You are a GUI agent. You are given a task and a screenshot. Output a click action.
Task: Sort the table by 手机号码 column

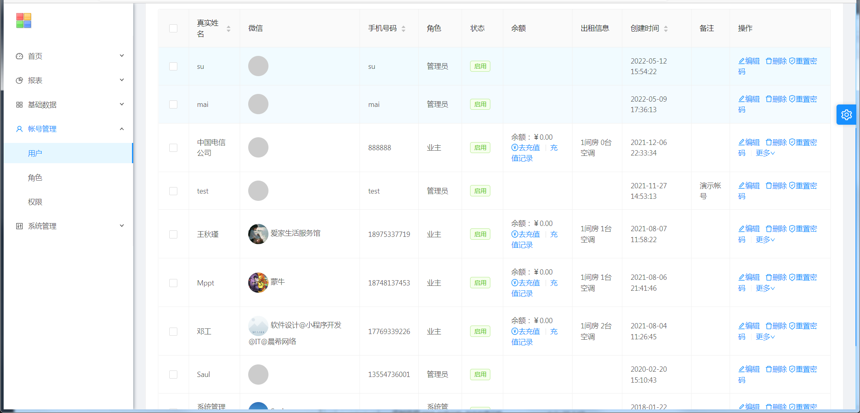(403, 29)
